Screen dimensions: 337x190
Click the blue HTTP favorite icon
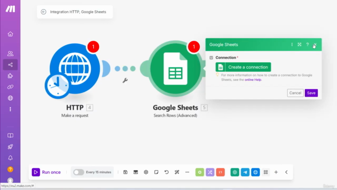(x=255, y=172)
